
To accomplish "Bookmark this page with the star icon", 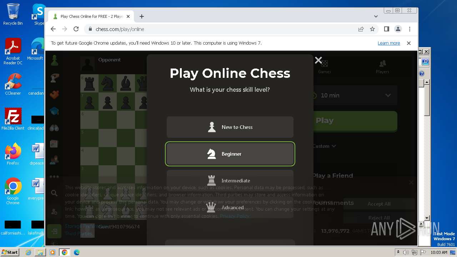I will click(372, 29).
